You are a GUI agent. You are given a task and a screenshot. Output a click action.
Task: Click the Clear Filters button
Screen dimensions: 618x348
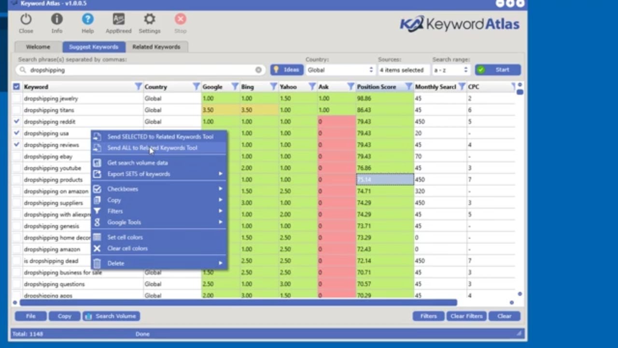click(466, 316)
